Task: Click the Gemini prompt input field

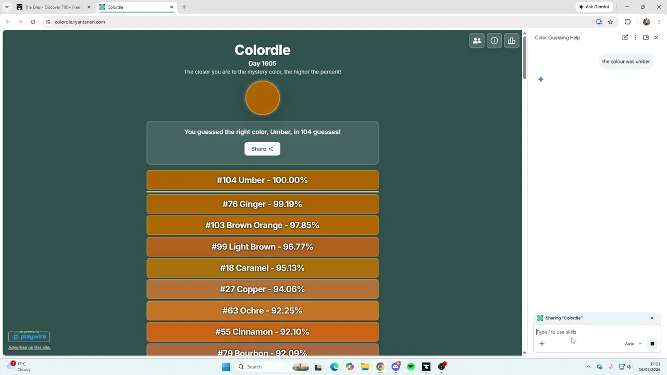Action: [x=597, y=332]
